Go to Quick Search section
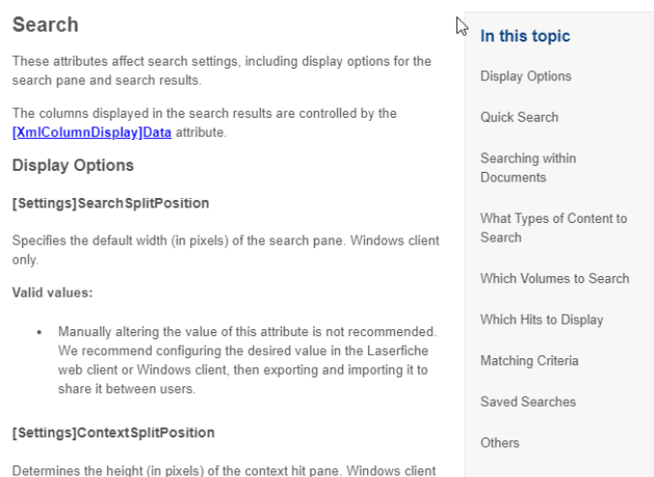This screenshot has width=654, height=477. [x=520, y=117]
